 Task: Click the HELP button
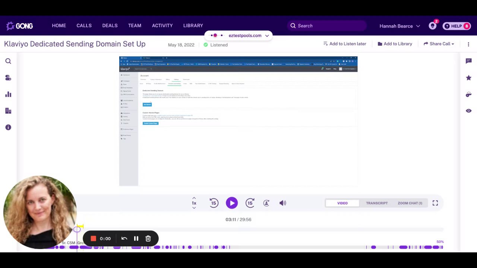coord(457,26)
